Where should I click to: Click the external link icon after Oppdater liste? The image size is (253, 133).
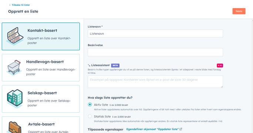pos(181,129)
